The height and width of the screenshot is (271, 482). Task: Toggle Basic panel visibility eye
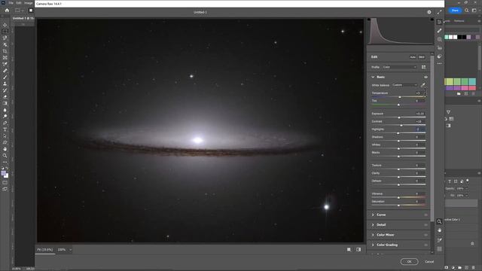[x=426, y=77]
